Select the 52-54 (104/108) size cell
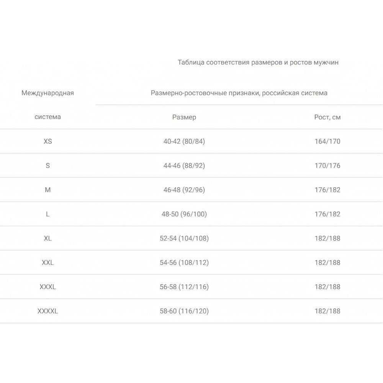Screen dimensions: 383x383 click(x=184, y=238)
